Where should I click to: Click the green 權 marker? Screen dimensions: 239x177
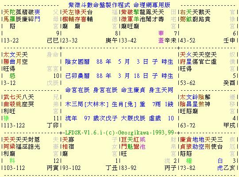[x=189, y=161]
